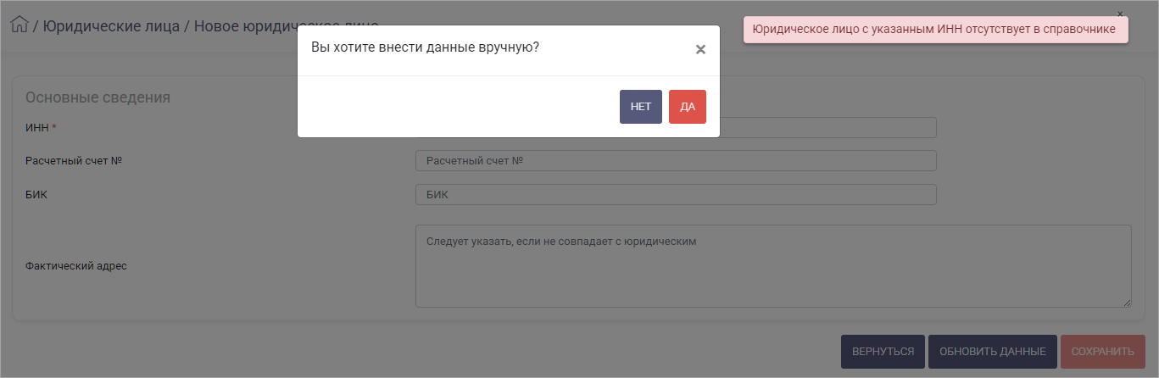Click the 'Новое юридическое лицо' breadcrumb item

[x=246, y=25]
